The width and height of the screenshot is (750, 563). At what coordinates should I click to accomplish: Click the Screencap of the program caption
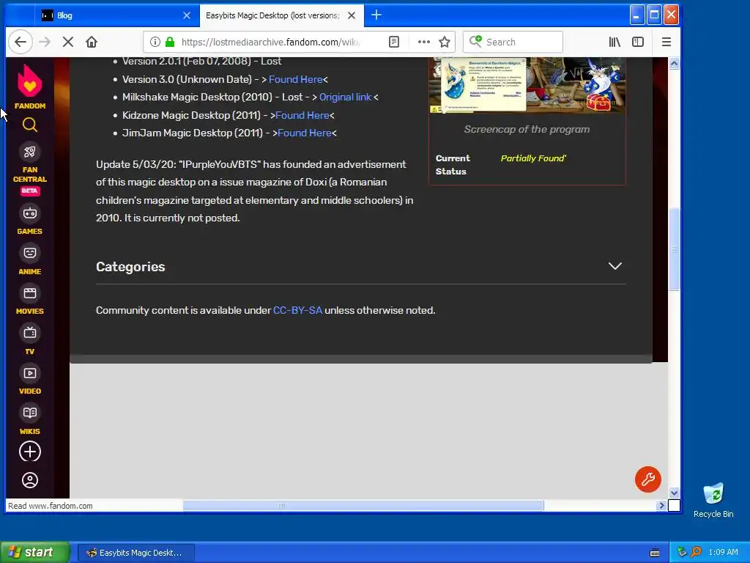527,129
